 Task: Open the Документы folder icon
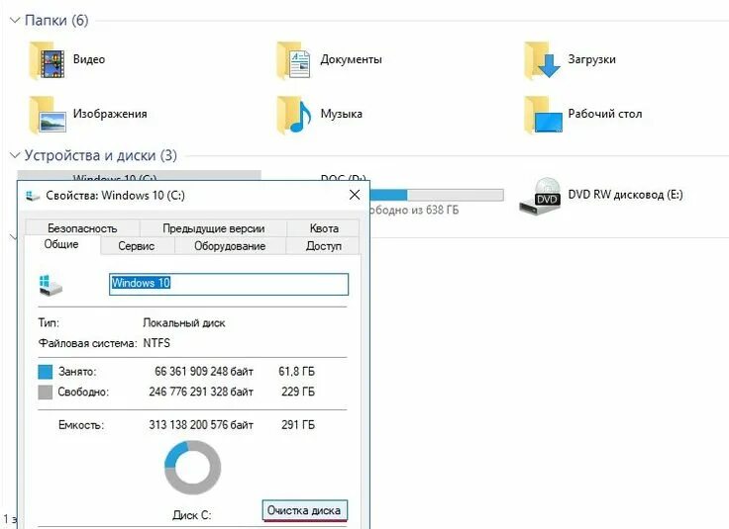point(294,60)
